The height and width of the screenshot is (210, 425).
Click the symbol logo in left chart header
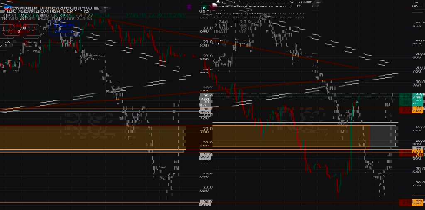[5, 7]
